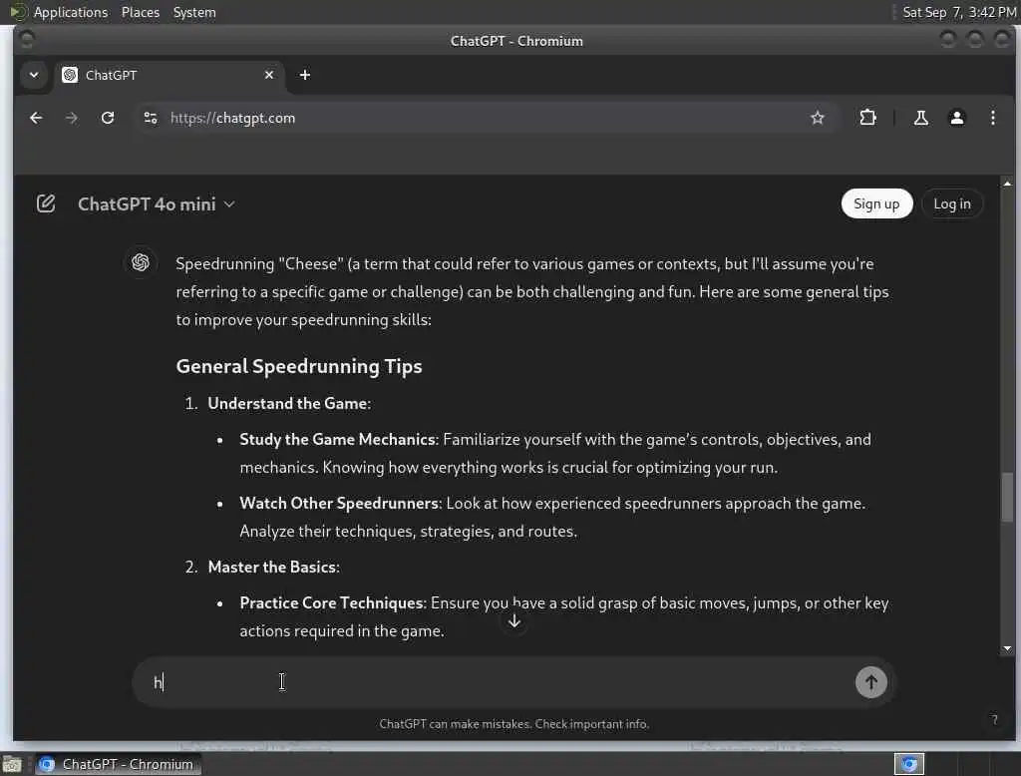The height and width of the screenshot is (776, 1021).
Task: Send the message with the up-arrow button
Action: tap(870, 682)
